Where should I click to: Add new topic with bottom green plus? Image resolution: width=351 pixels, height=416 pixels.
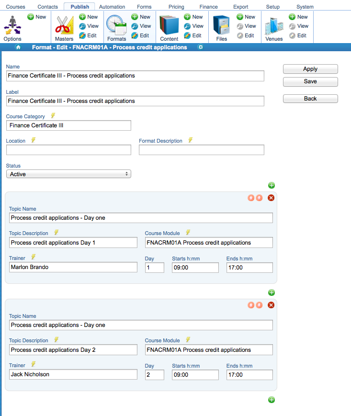pos(272,400)
